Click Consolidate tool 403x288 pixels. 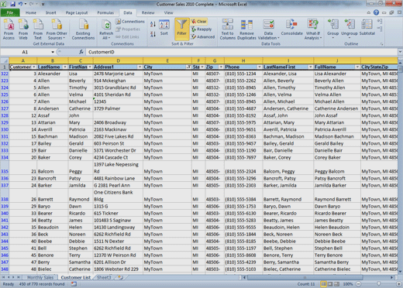[x=292, y=27]
